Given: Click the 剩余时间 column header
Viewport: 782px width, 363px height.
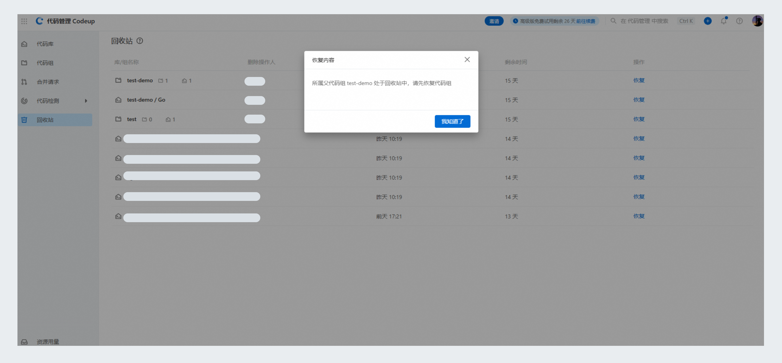Looking at the screenshot, I should pos(516,62).
